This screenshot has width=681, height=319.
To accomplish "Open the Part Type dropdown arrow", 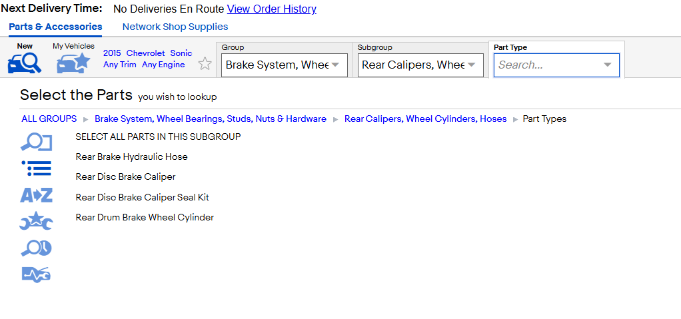I will [x=608, y=65].
